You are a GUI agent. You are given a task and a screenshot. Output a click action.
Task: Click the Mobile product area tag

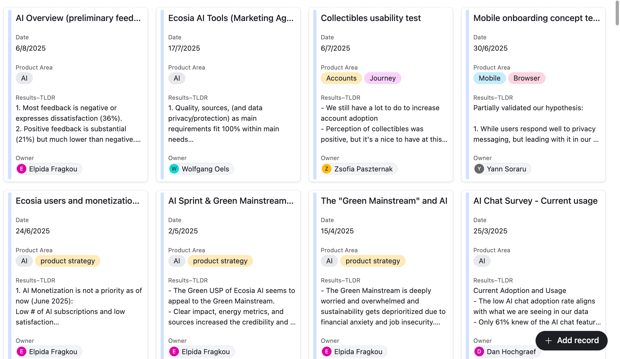[x=490, y=78]
